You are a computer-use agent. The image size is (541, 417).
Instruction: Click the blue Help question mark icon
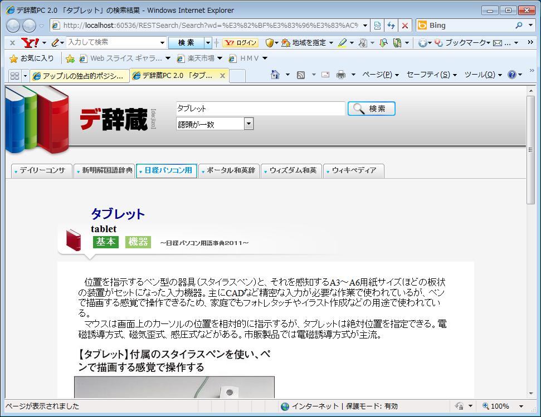click(512, 75)
